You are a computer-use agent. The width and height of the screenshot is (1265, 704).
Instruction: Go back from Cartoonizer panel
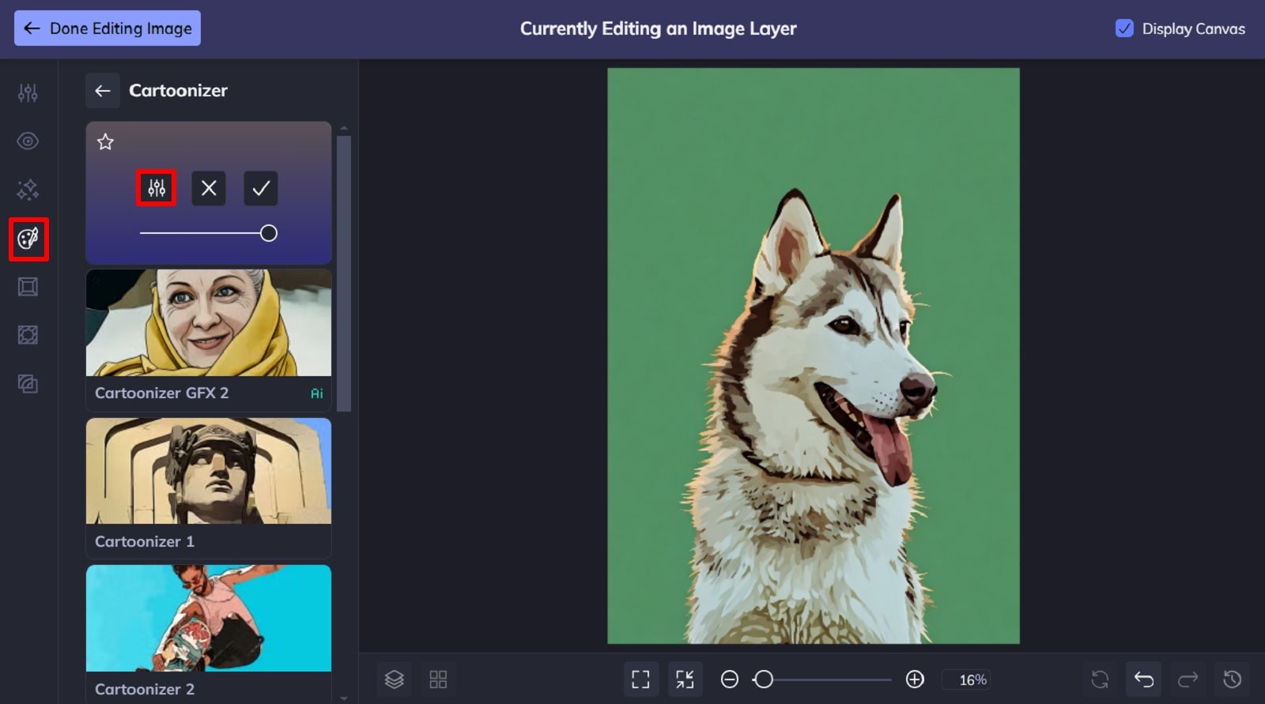click(x=103, y=91)
